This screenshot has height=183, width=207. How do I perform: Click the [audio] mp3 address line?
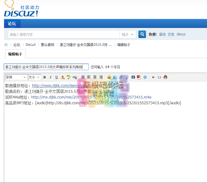(93, 103)
